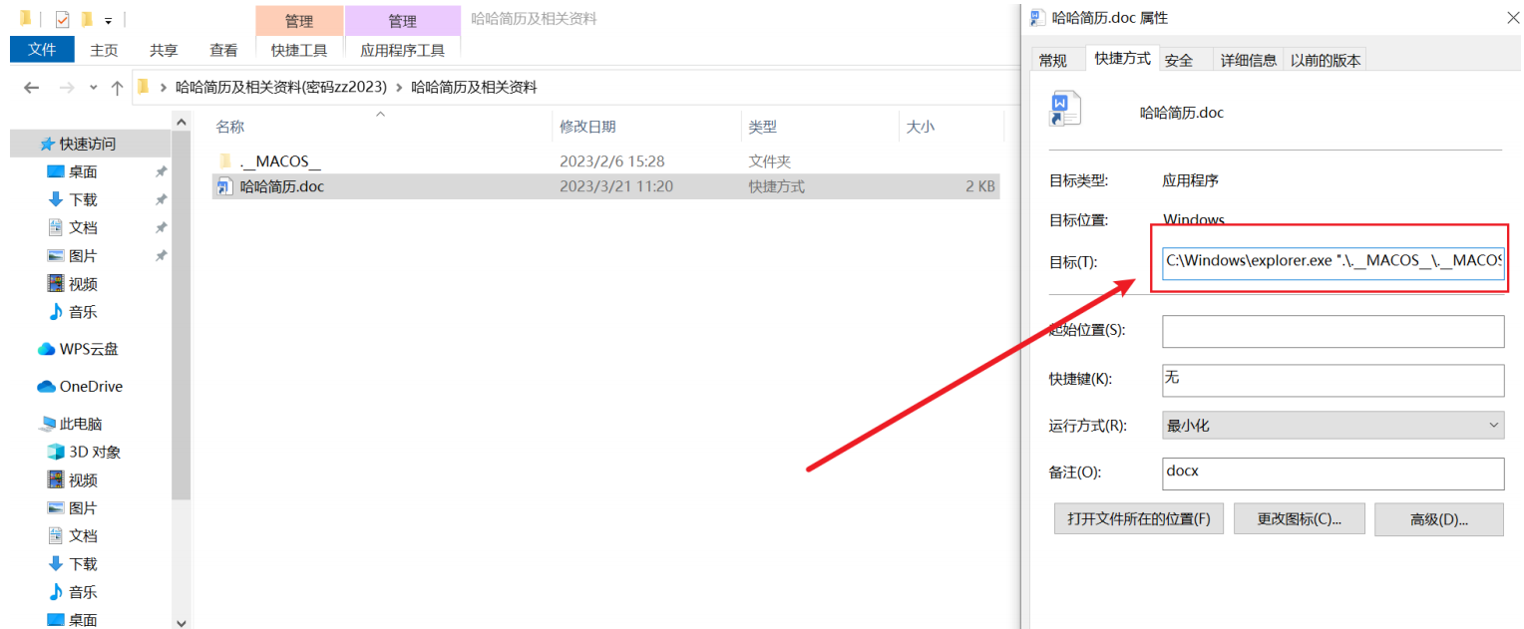The image size is (1524, 629).
Task: Open 文档 under 此电脑
Action: pyautogui.click(x=83, y=535)
